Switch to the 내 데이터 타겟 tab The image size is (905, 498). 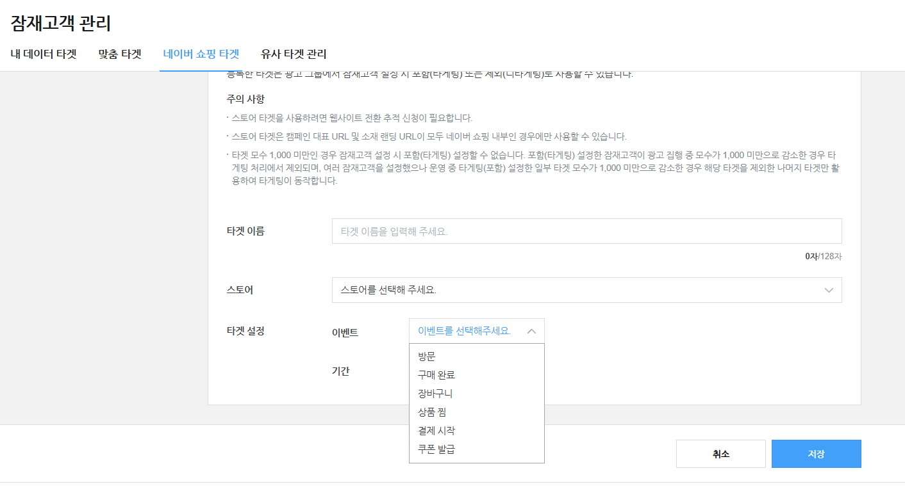pos(44,54)
